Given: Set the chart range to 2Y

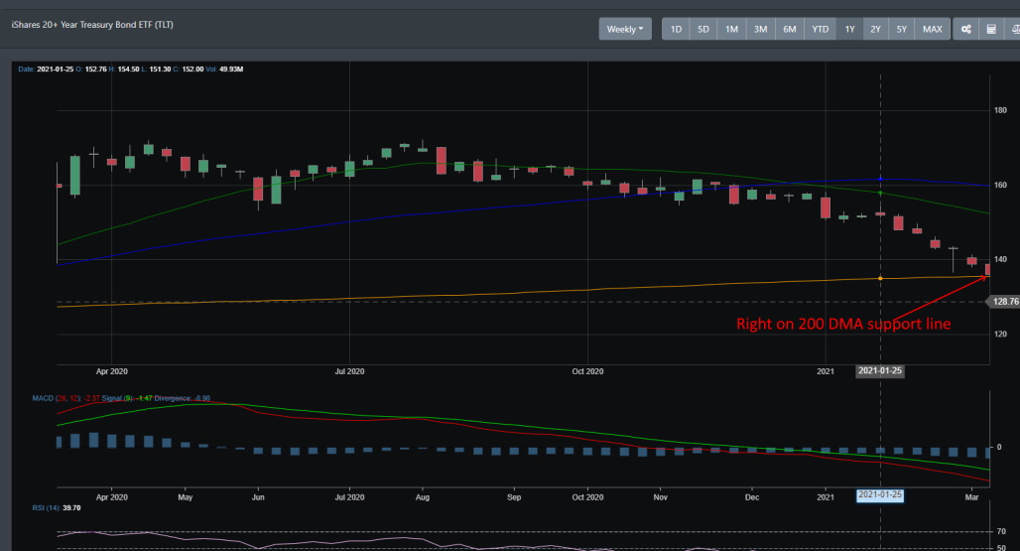Looking at the screenshot, I should (x=875, y=29).
